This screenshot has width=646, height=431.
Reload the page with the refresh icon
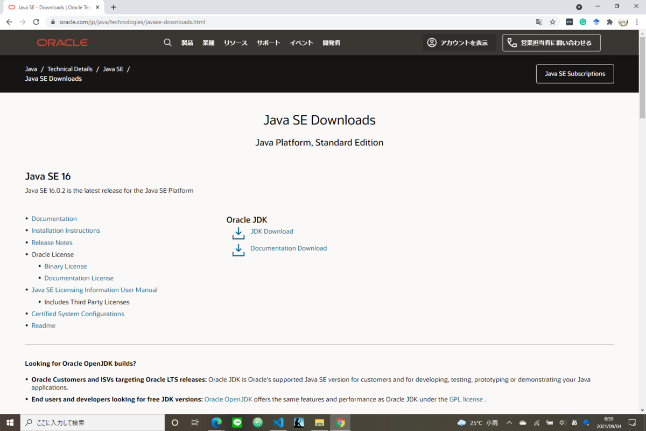pos(36,22)
